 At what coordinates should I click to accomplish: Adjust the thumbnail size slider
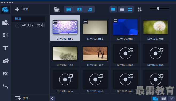click(x=158, y=9)
